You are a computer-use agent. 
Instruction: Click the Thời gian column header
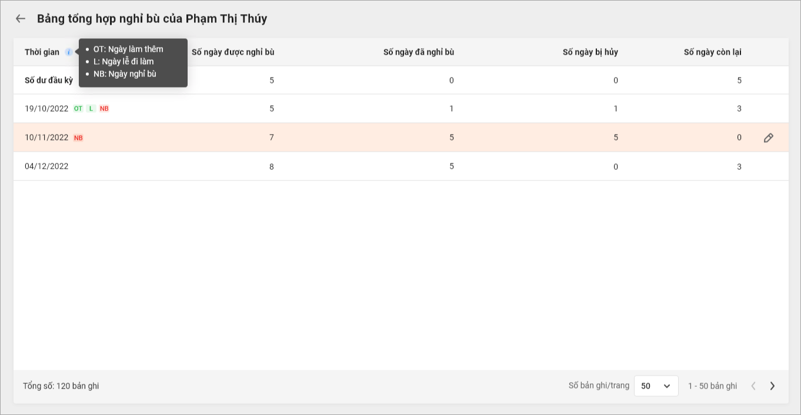[42, 52]
